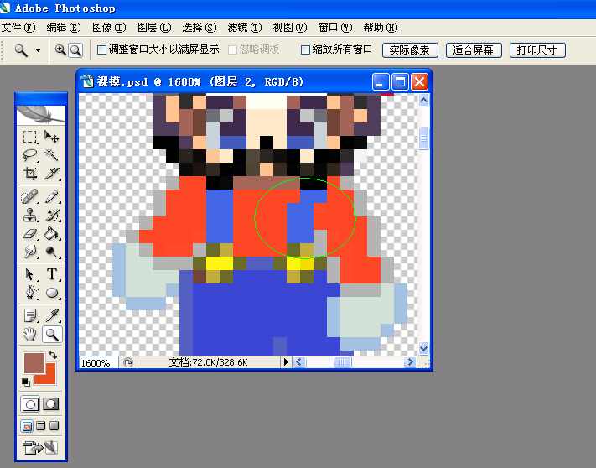The width and height of the screenshot is (596, 468).
Task: Select the Smudge tool
Action: [30, 252]
